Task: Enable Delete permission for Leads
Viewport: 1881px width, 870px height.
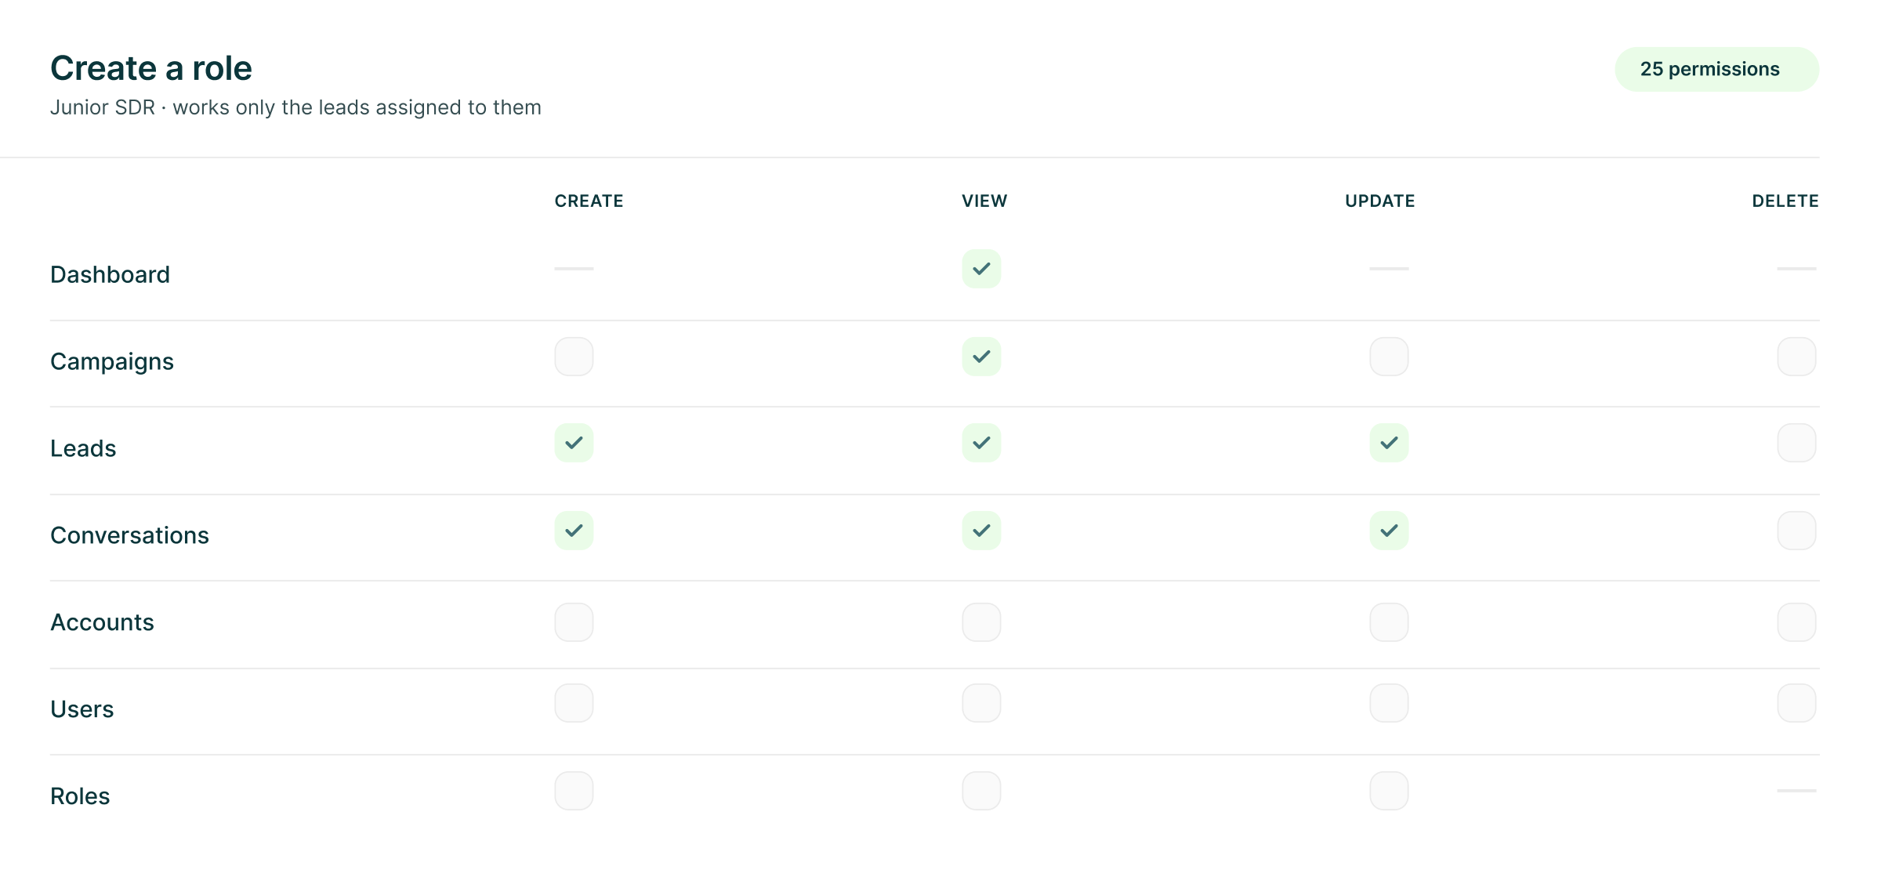Action: coord(1796,443)
